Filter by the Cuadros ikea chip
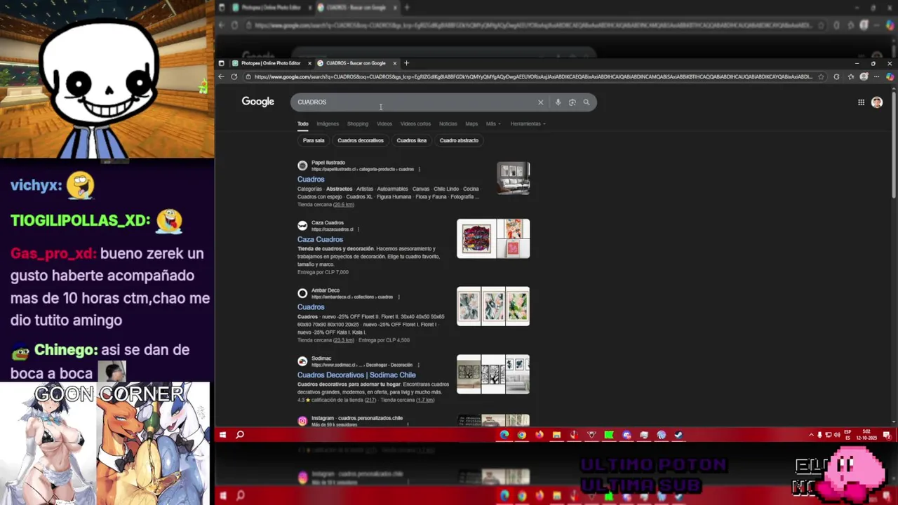Viewport: 898px width, 505px height. [411, 140]
